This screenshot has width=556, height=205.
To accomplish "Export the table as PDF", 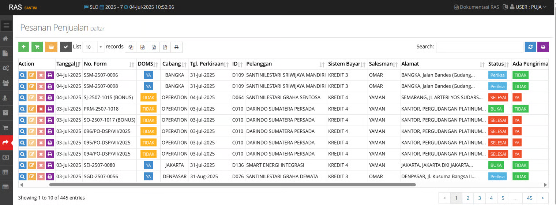I will pyautogui.click(x=165, y=47).
